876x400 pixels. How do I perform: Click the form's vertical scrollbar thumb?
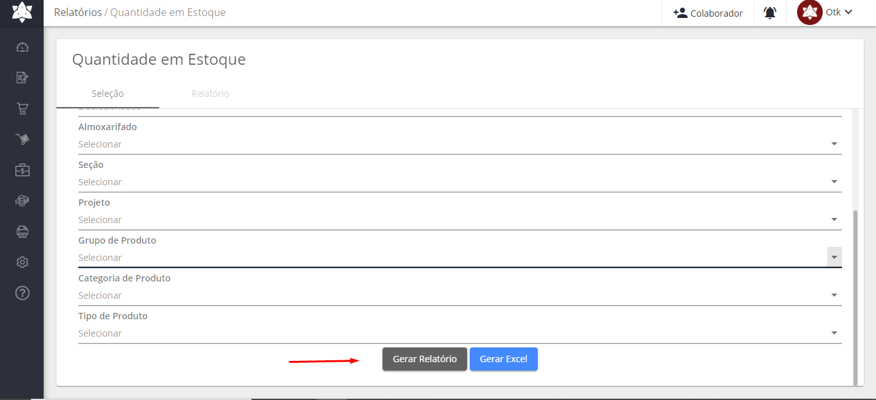(x=855, y=297)
